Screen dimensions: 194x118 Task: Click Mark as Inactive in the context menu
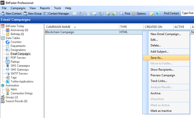(x=161, y=111)
